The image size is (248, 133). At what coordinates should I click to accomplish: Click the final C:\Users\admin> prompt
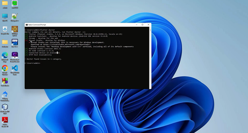click(x=32, y=63)
